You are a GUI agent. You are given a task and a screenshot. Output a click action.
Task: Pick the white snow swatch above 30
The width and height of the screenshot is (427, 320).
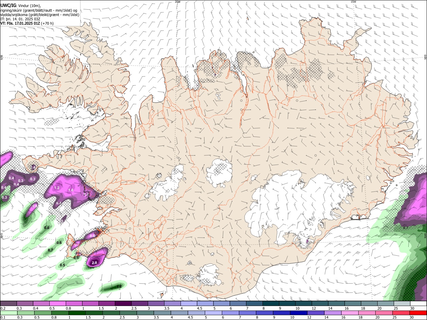tap(418, 304)
